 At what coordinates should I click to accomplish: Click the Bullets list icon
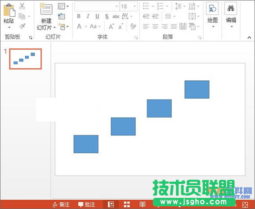click(x=146, y=6)
